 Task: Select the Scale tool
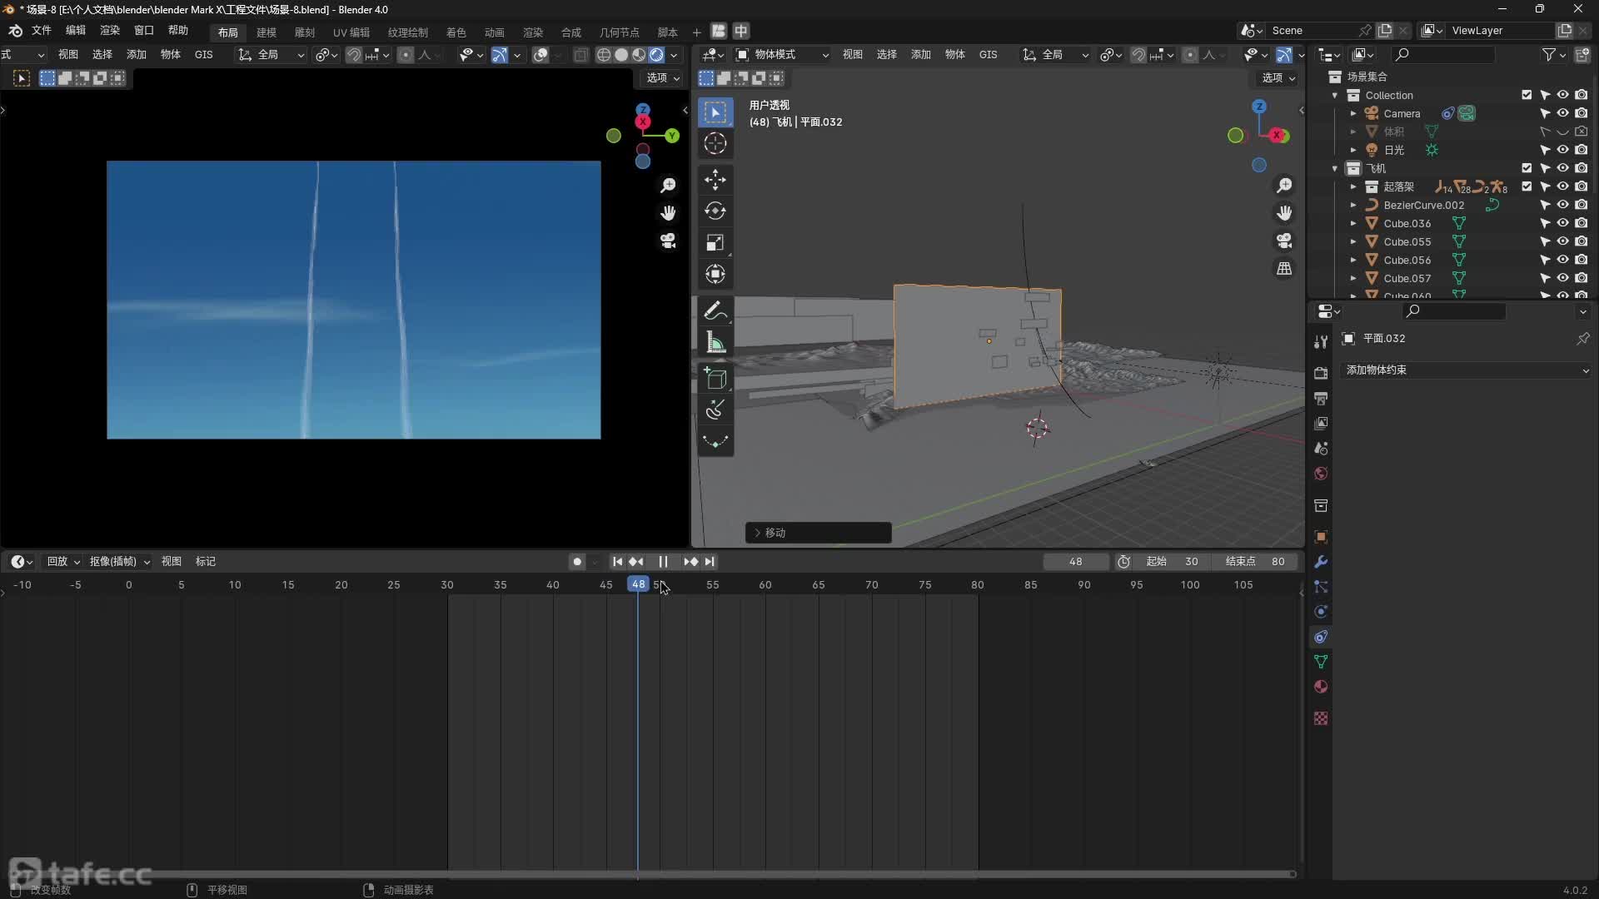pyautogui.click(x=715, y=243)
